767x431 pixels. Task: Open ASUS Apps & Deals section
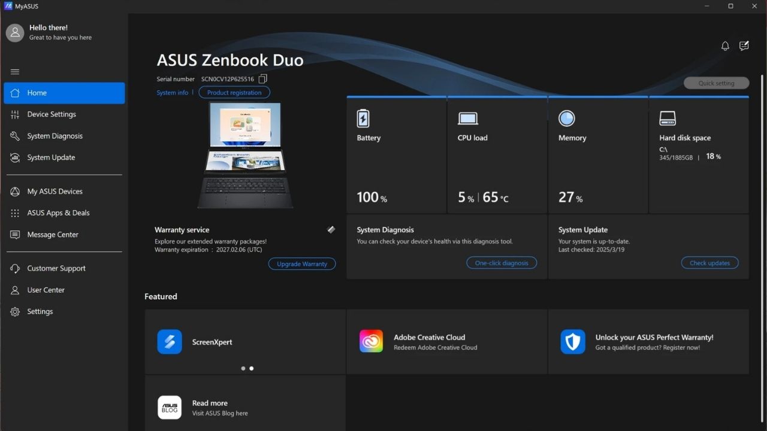(58, 213)
